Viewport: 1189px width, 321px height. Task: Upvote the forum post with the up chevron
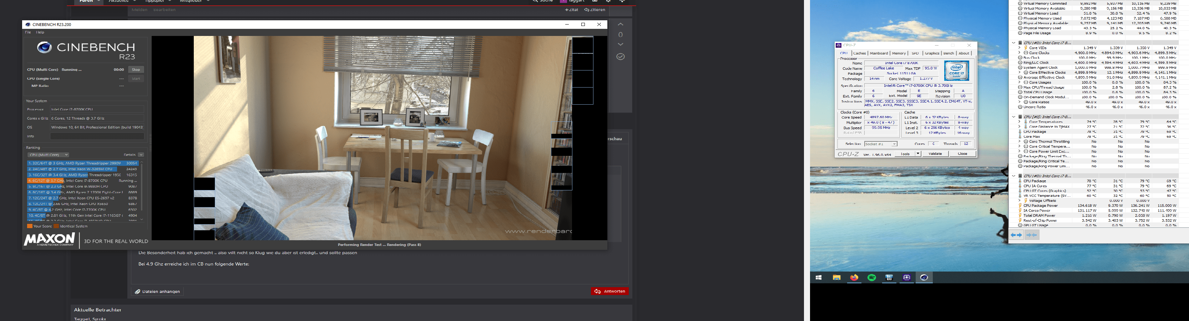(x=620, y=25)
